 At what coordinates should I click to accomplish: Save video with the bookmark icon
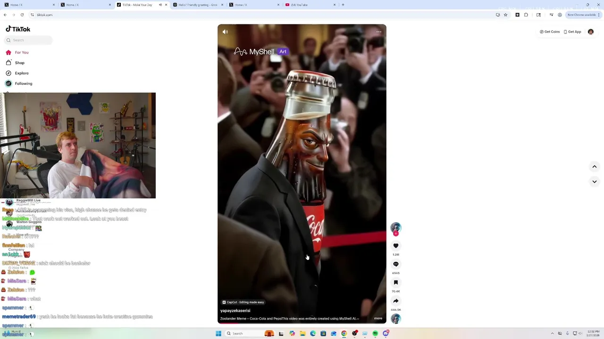[396, 282]
